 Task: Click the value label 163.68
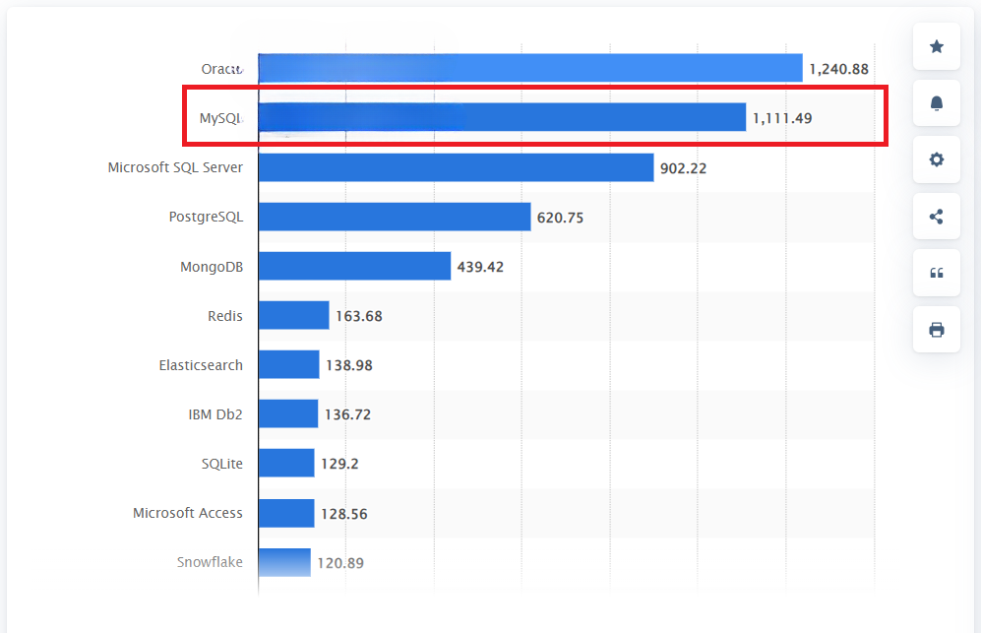coord(358,316)
